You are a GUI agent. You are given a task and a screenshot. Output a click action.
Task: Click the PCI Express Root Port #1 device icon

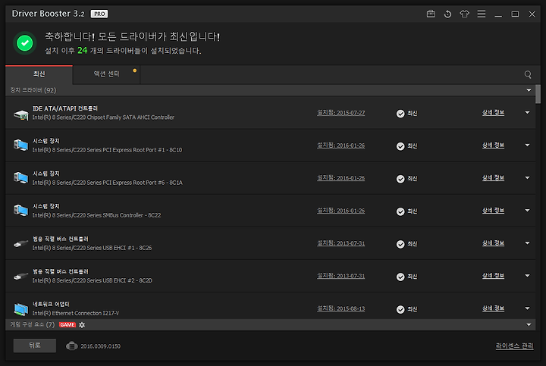point(21,145)
